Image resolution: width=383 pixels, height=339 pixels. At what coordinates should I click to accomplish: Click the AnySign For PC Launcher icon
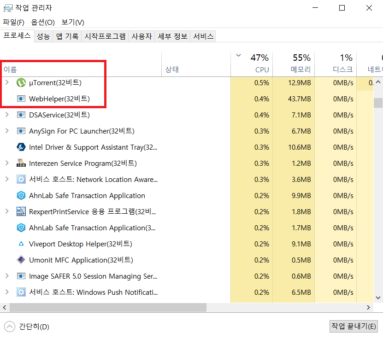tap(21, 131)
